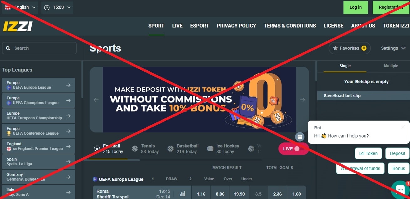This screenshot has height=199, width=410.
Task: Close the Bot chat popup
Action: (403, 127)
